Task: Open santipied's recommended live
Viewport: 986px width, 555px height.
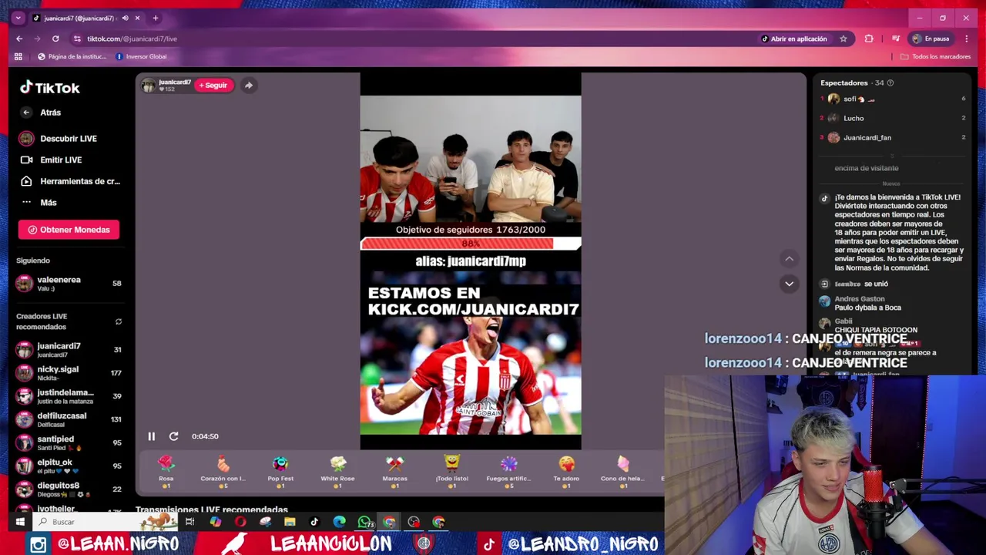Action: point(69,442)
